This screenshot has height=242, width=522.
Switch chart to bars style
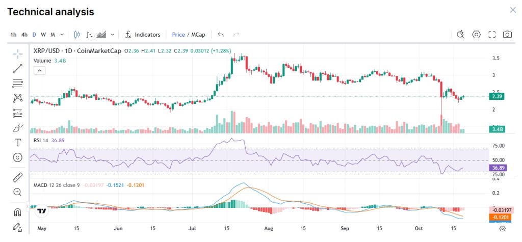coord(89,34)
